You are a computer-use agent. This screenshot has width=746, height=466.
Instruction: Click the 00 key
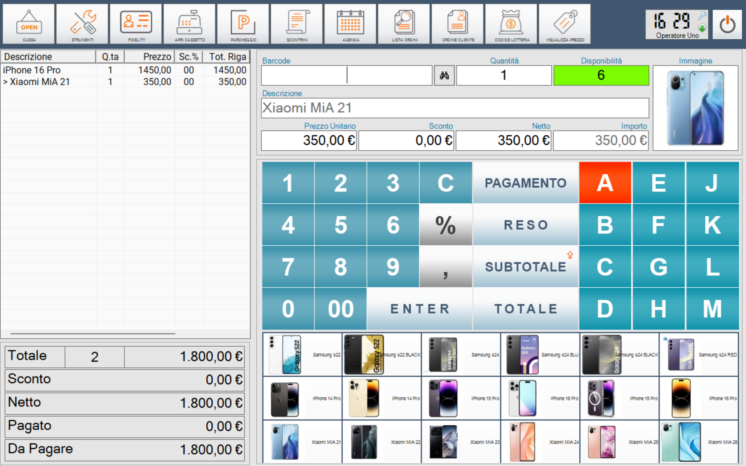tap(341, 309)
